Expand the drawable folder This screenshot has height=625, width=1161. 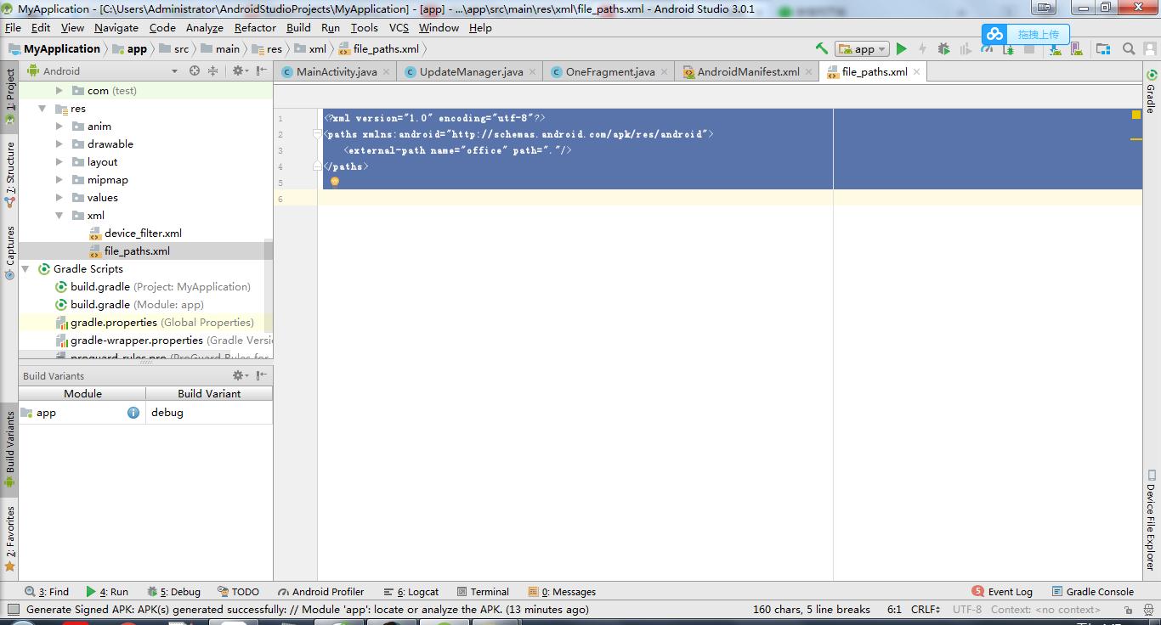[59, 144]
